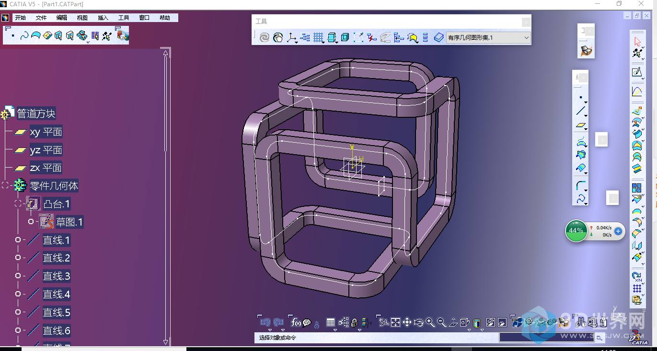Select 直线.3 in the tree

tap(57, 276)
